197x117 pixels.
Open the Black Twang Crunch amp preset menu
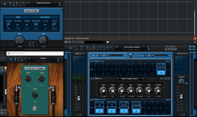[x=130, y=79]
